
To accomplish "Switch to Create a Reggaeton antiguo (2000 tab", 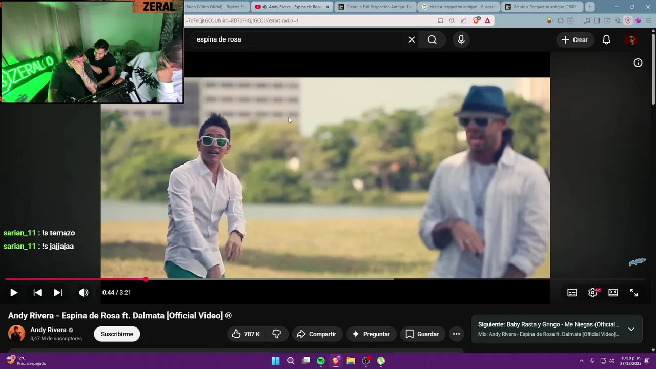I will [542, 7].
